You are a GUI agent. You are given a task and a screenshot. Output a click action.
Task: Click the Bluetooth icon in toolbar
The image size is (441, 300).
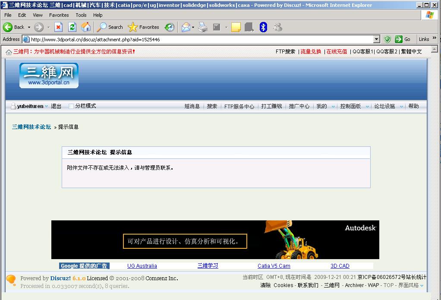263,27
